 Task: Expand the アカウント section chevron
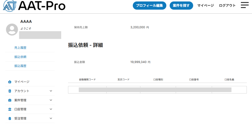coord(51,91)
